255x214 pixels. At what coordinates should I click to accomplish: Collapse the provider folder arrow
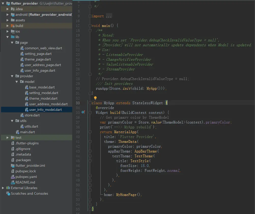pyautogui.click(x=12, y=76)
